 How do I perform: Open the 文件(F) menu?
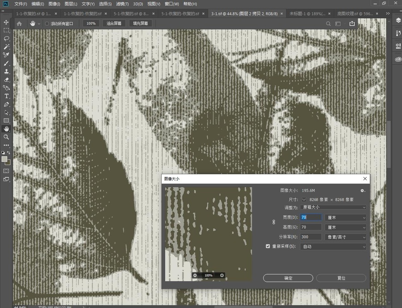tap(21, 4)
